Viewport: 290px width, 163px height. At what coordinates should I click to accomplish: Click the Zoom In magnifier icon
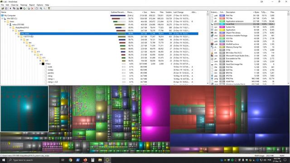click(41, 8)
